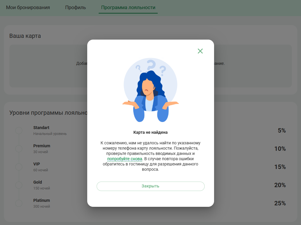Click the confused woman illustration

(150, 90)
